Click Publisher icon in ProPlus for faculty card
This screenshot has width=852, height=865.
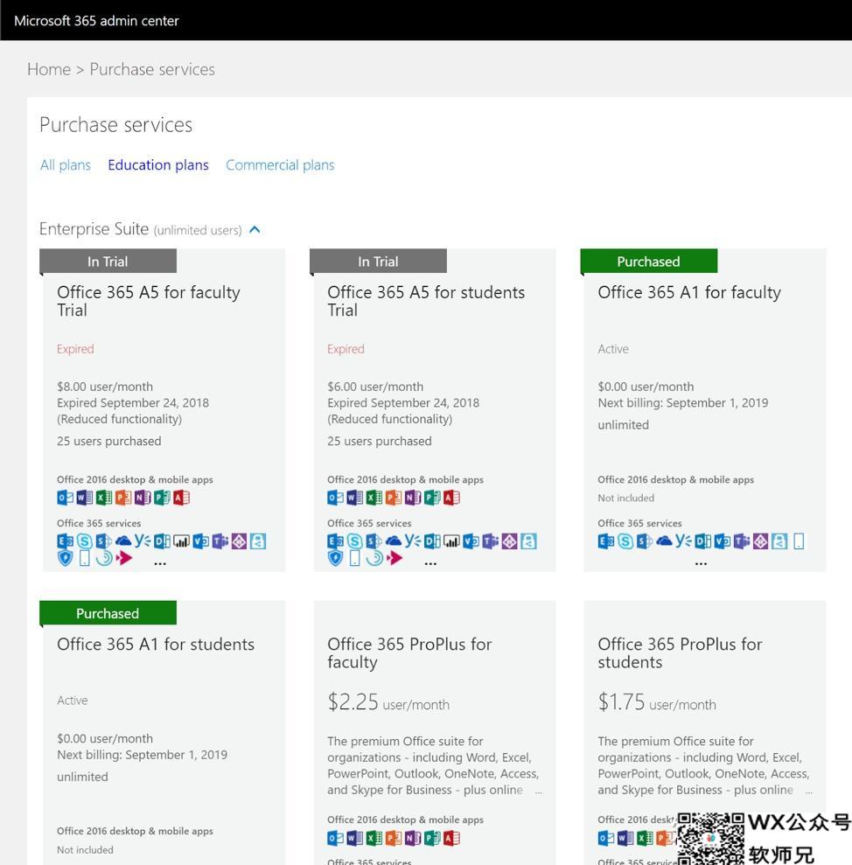pyautogui.click(x=432, y=839)
